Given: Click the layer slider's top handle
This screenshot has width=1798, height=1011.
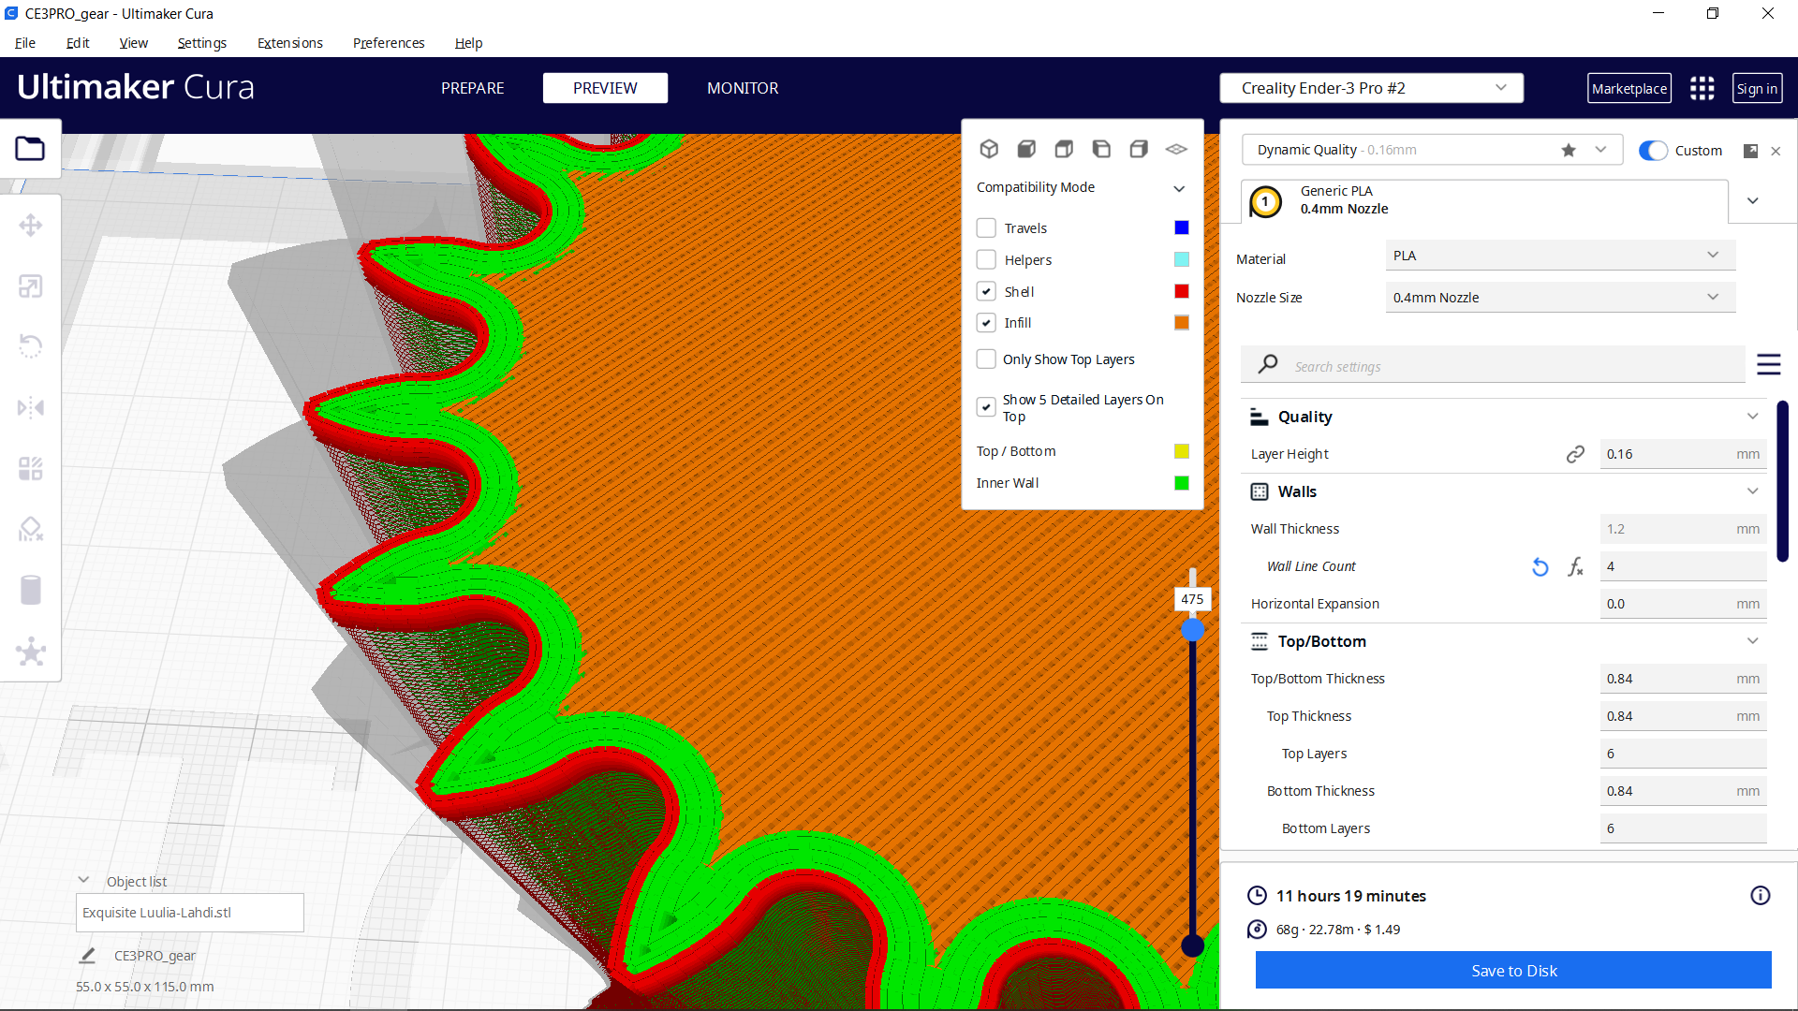Looking at the screenshot, I should tap(1192, 630).
